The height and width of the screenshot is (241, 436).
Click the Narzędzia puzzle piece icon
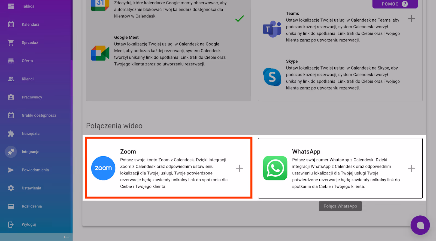click(11, 134)
